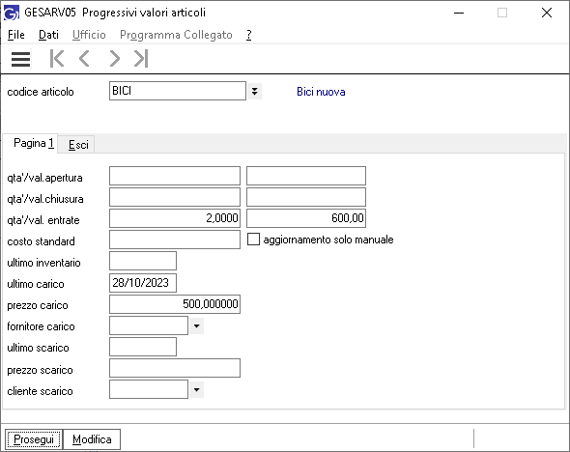Click the Prosegui button
Image resolution: width=570 pixels, height=452 pixels.
click(34, 439)
